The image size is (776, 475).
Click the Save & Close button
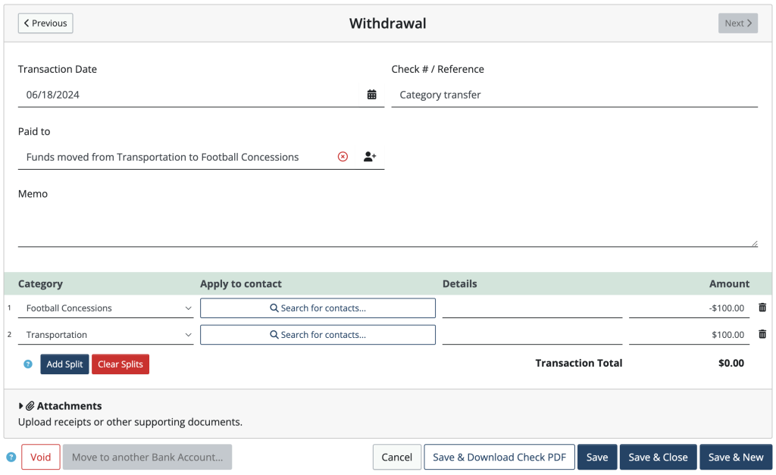658,457
